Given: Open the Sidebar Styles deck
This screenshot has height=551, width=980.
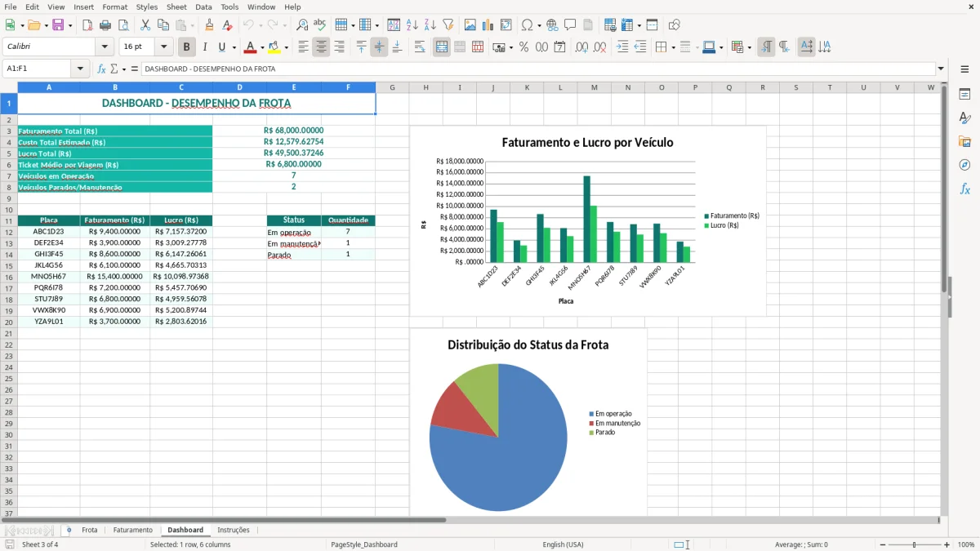Looking at the screenshot, I should pos(964,118).
